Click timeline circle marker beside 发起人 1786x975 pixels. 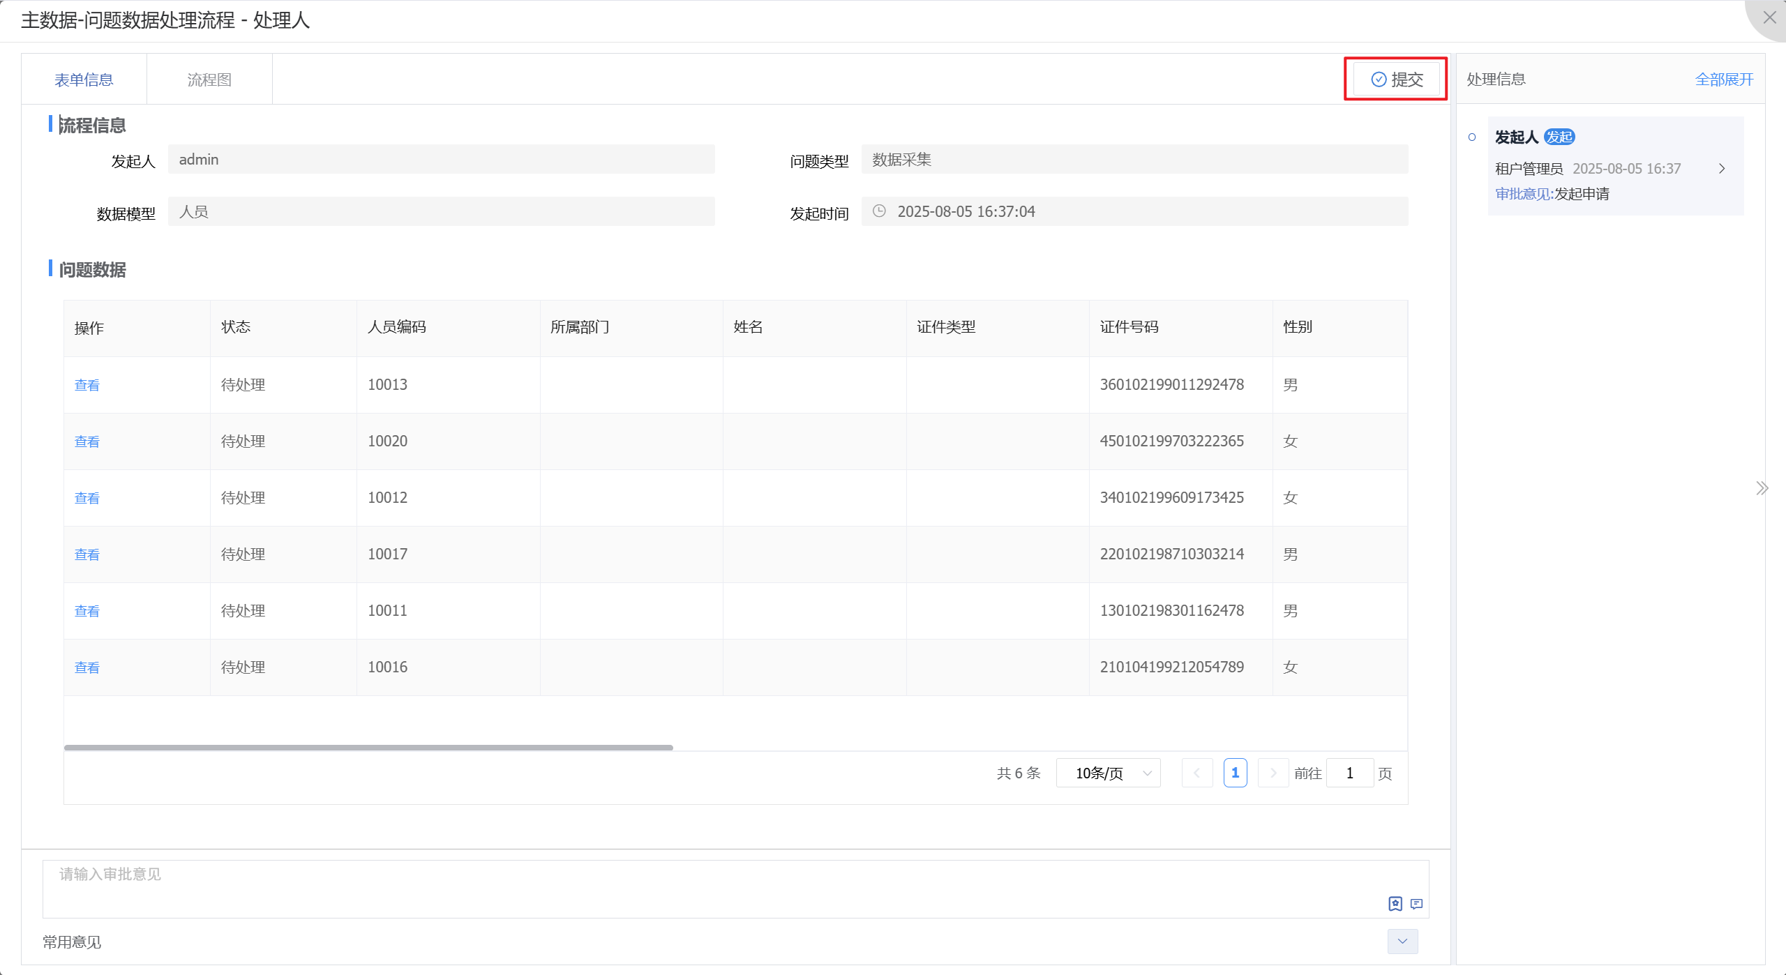tap(1472, 137)
